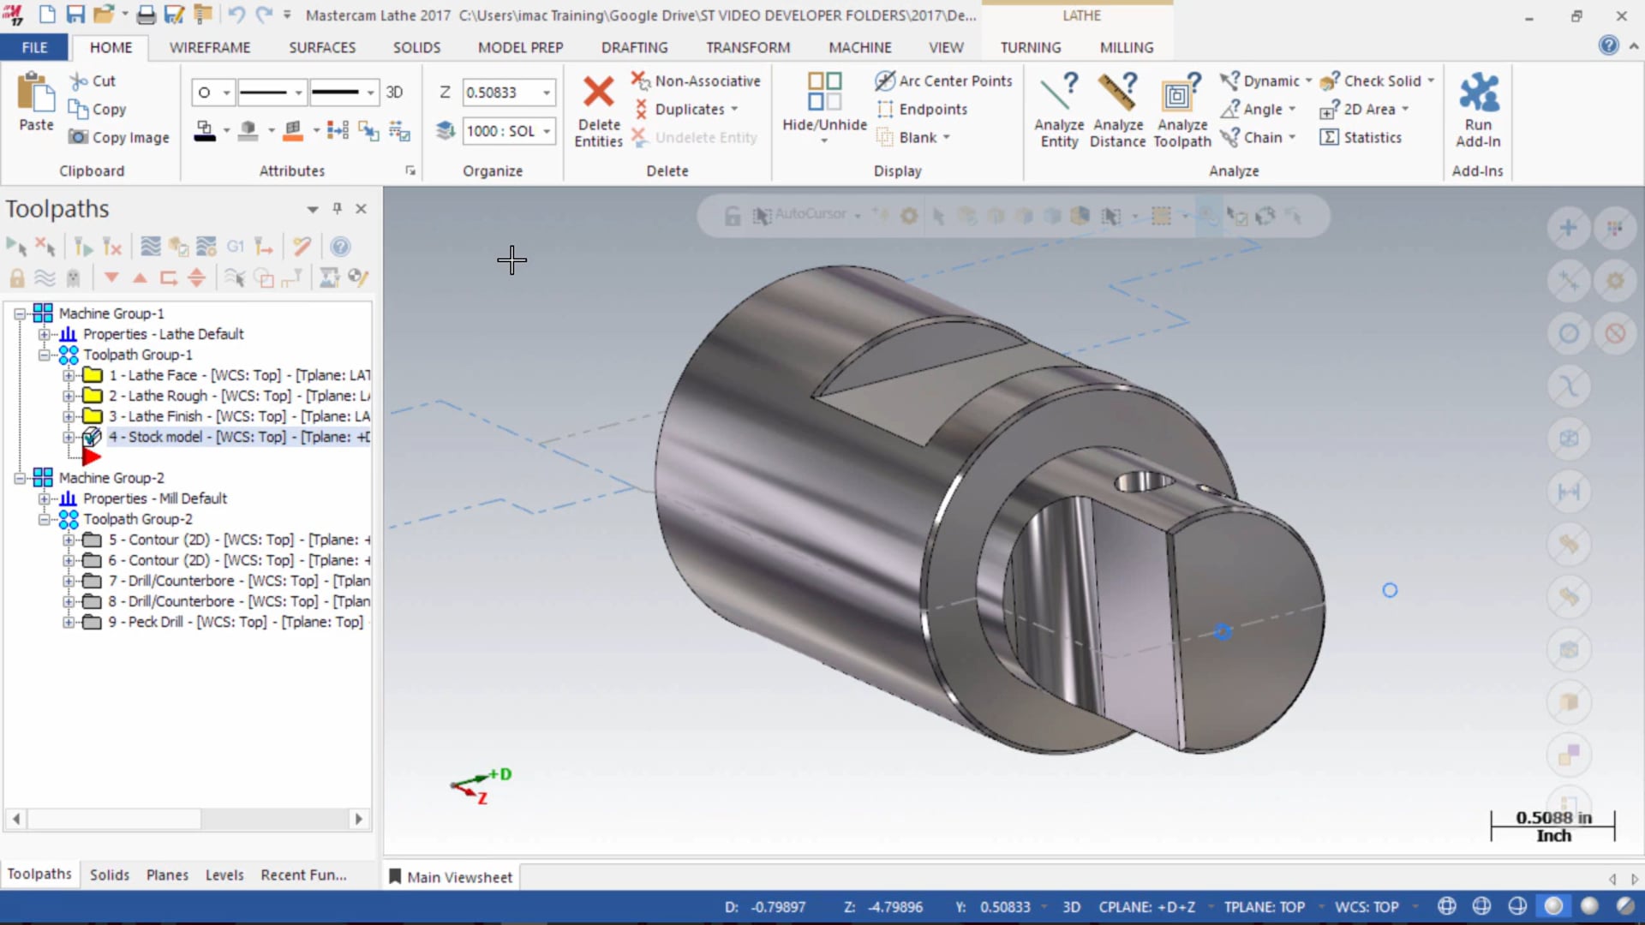
Task: Open the TURNING ribbon tab
Action: [1030, 47]
